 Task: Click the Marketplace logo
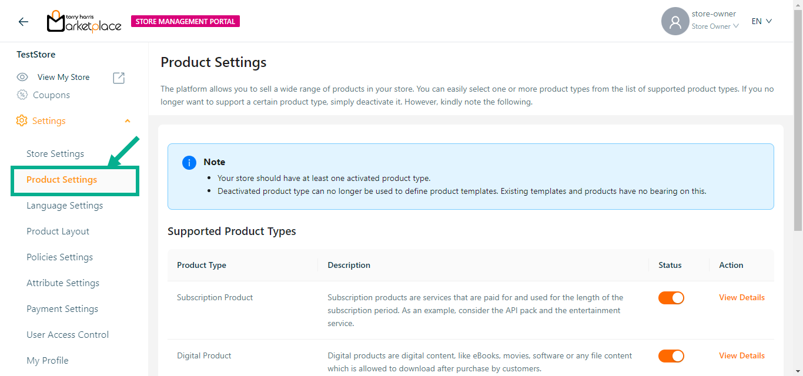click(x=84, y=22)
